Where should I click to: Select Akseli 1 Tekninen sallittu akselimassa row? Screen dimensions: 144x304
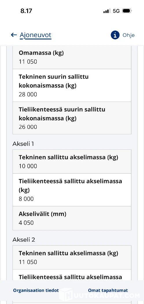[72, 162]
